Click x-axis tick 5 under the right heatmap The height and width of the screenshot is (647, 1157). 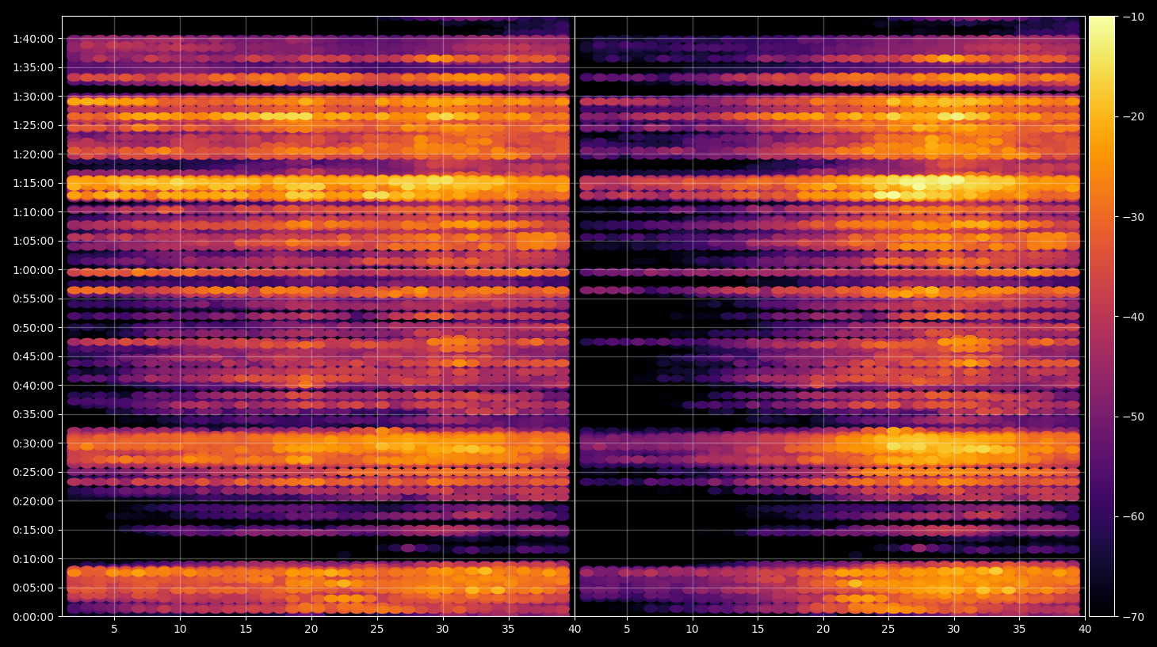[627, 630]
